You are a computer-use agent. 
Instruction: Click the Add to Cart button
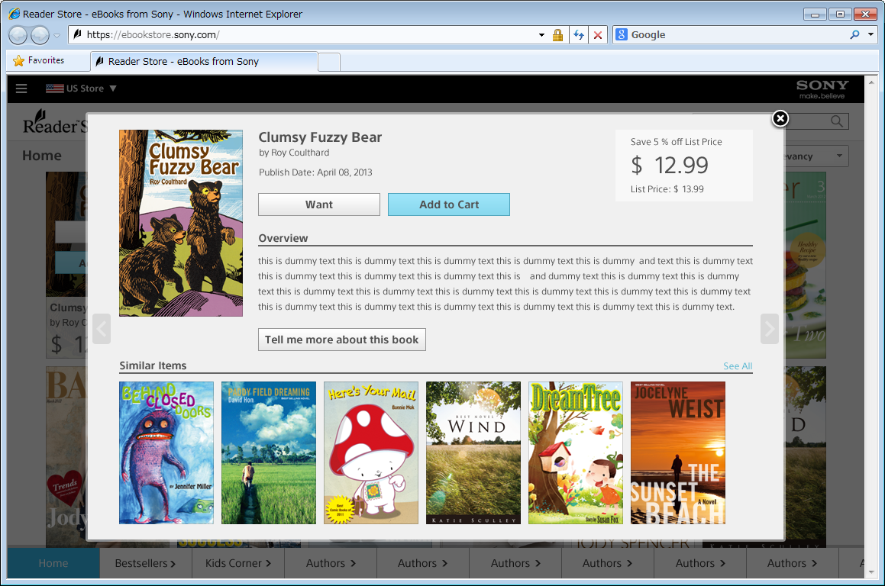(449, 204)
